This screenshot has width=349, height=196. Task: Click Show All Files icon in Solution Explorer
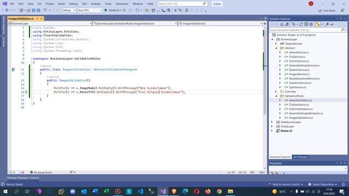click(311, 24)
